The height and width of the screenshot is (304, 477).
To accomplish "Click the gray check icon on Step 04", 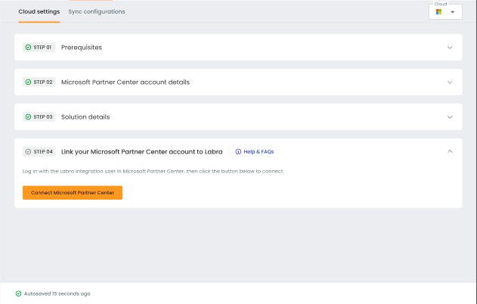I will tap(28, 151).
